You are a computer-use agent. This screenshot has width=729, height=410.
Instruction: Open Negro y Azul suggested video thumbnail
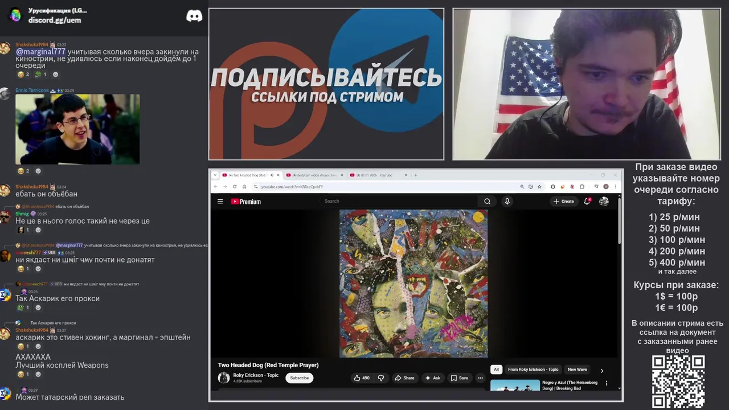515,385
